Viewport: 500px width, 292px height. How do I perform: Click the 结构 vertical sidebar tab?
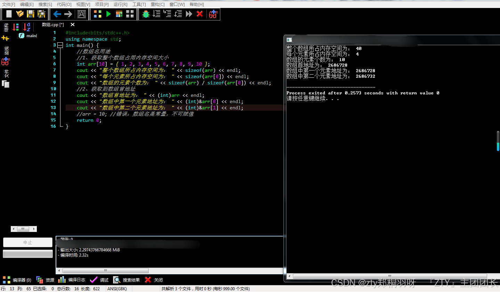pos(6,27)
